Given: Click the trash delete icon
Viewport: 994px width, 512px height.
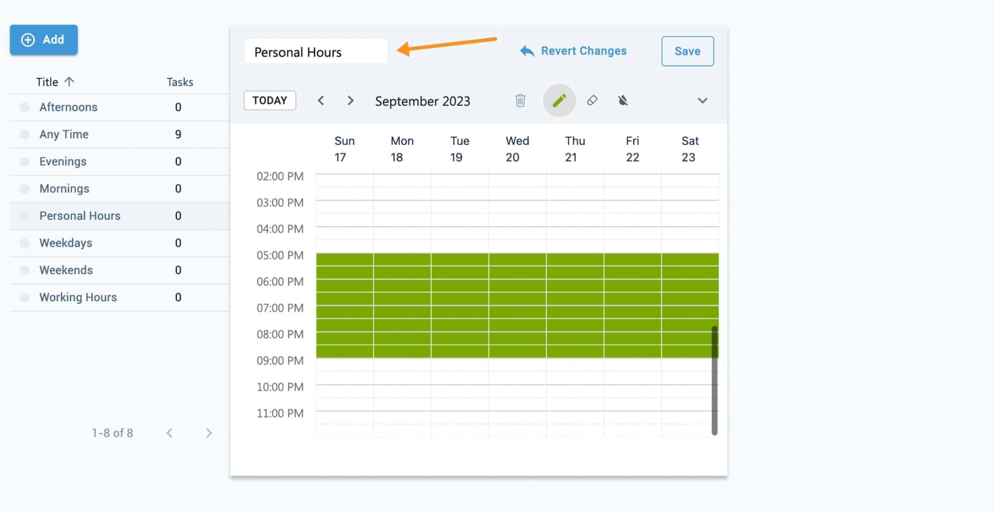Looking at the screenshot, I should tap(520, 101).
